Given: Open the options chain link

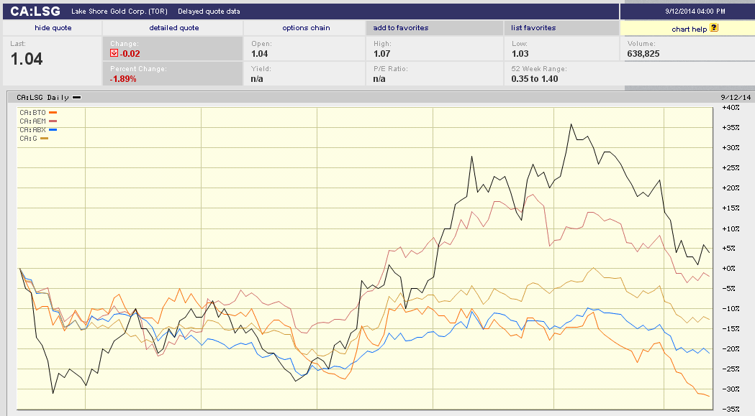Looking at the screenshot, I should pos(306,28).
